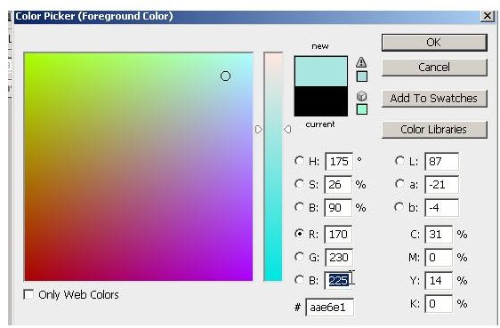Click the blue field showing 225

(x=338, y=281)
